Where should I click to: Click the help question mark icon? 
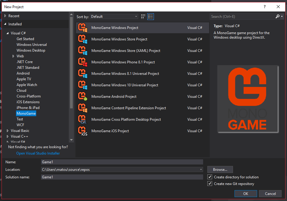(265, 7)
